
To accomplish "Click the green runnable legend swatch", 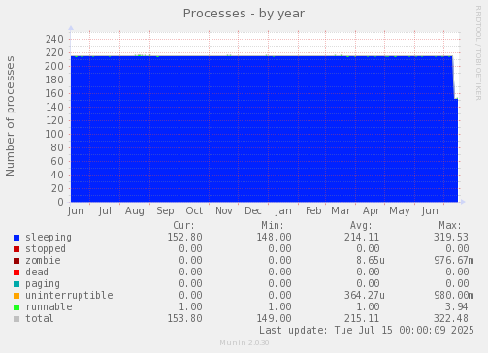I will pyautogui.click(x=16, y=307).
